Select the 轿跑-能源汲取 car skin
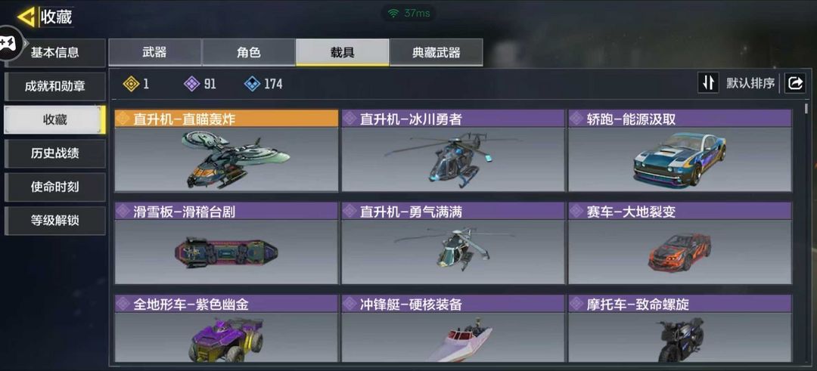 coord(680,150)
